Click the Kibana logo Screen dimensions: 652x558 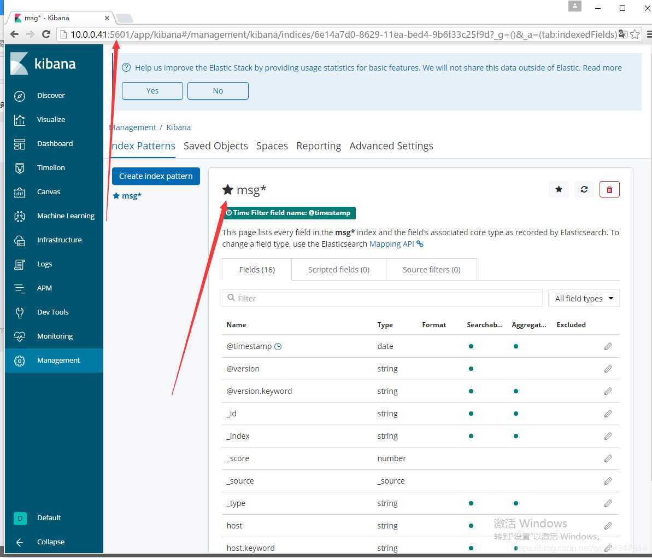[43, 63]
